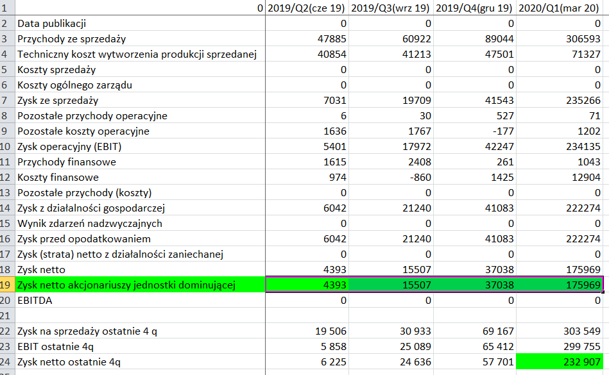Select the row 24 header
This screenshot has height=375, width=609.
pyautogui.click(x=6, y=362)
